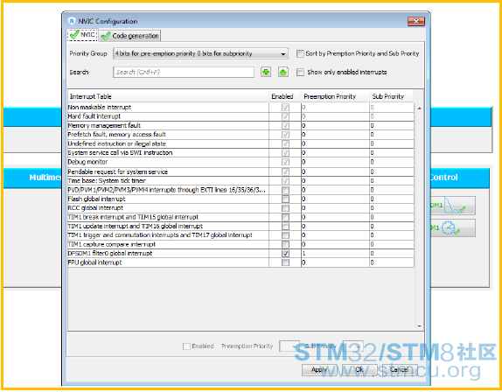
Task: Select RCC global interrupt row text
Action: click(x=95, y=208)
